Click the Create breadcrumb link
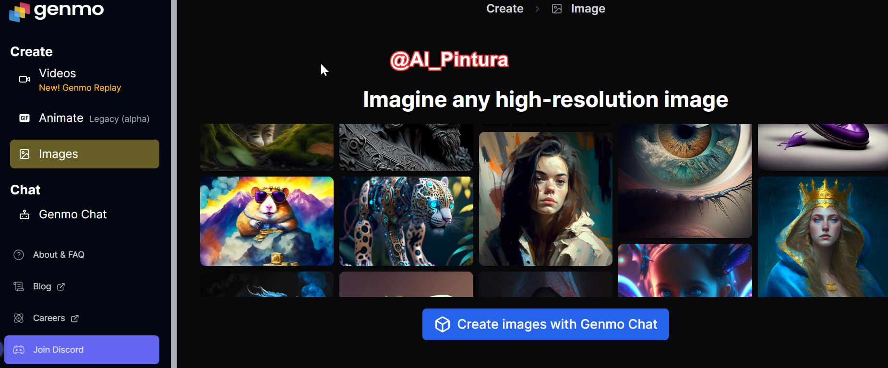Screen dimensions: 888x368 click(x=504, y=9)
